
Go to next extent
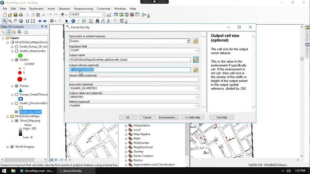tap(45, 21)
